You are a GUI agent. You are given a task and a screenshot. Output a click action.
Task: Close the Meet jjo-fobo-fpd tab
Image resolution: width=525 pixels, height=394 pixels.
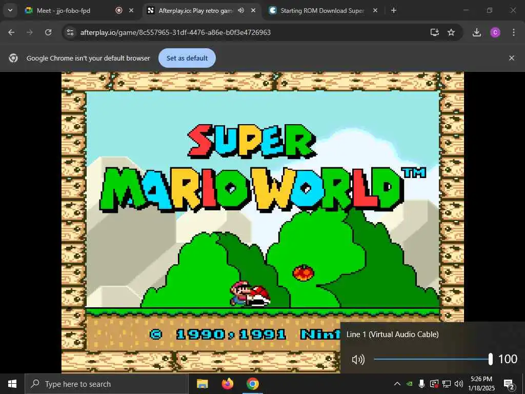pos(131,10)
